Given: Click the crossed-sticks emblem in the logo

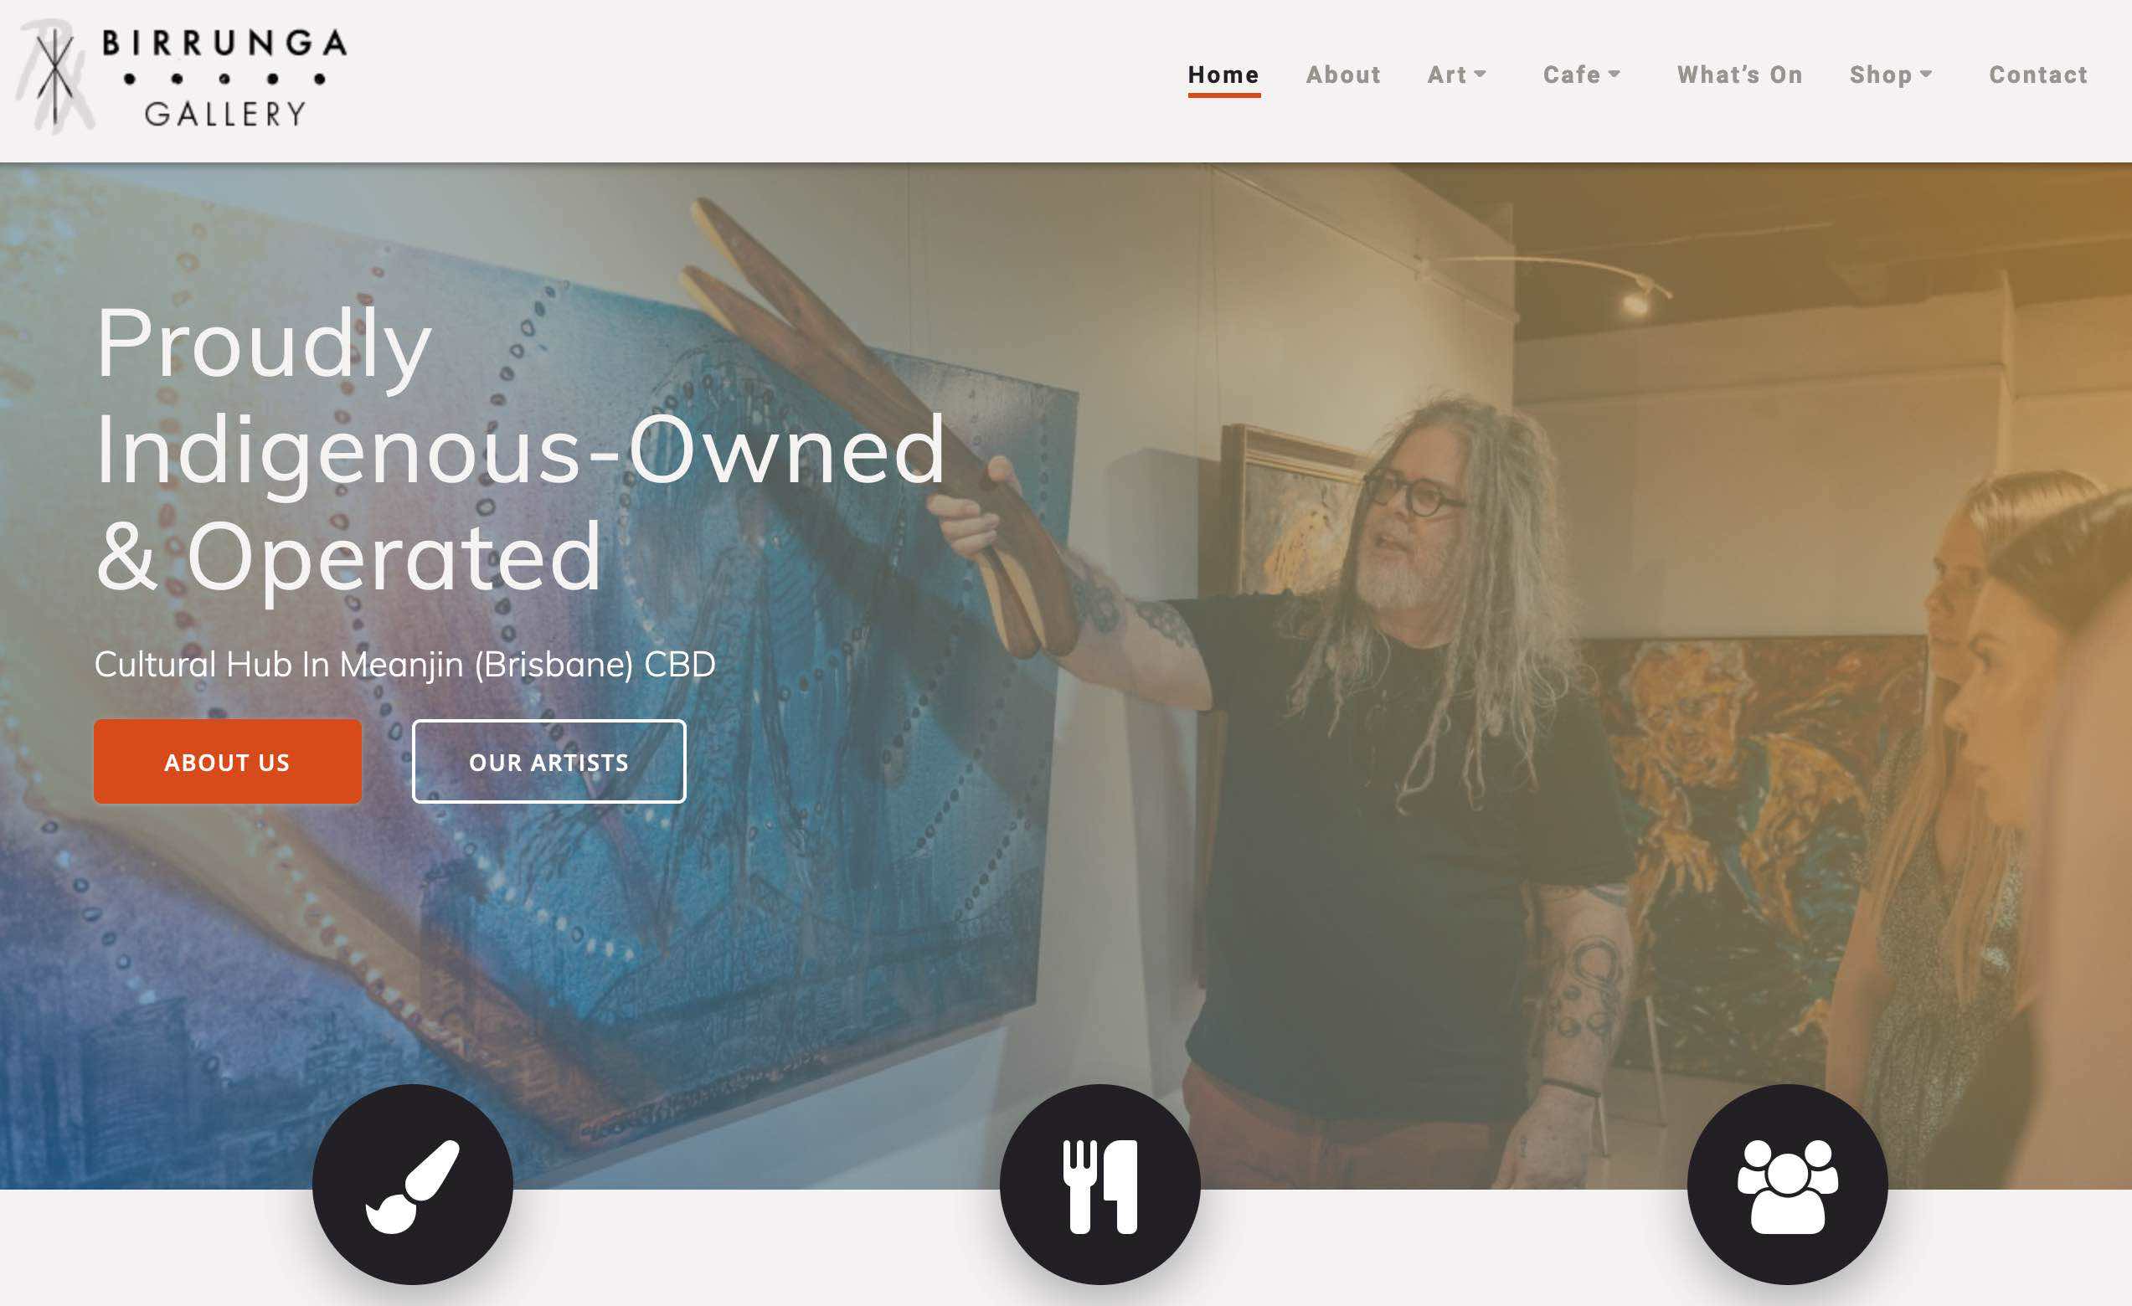Looking at the screenshot, I should pyautogui.click(x=55, y=76).
